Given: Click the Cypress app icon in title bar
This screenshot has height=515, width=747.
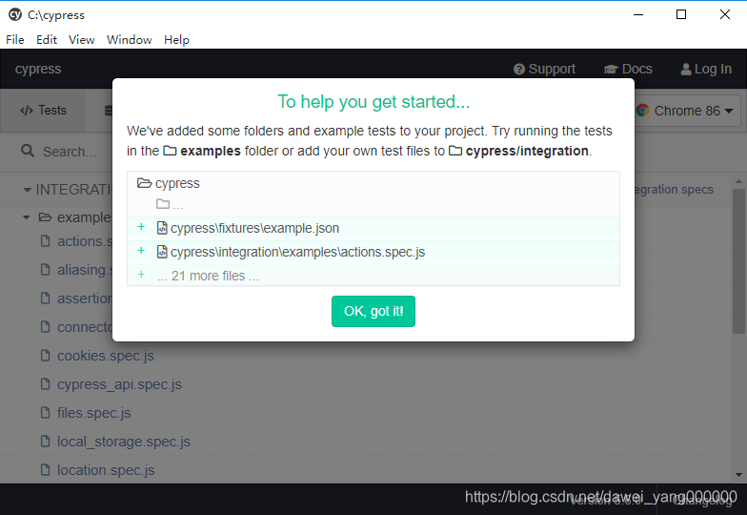Looking at the screenshot, I should (x=15, y=15).
